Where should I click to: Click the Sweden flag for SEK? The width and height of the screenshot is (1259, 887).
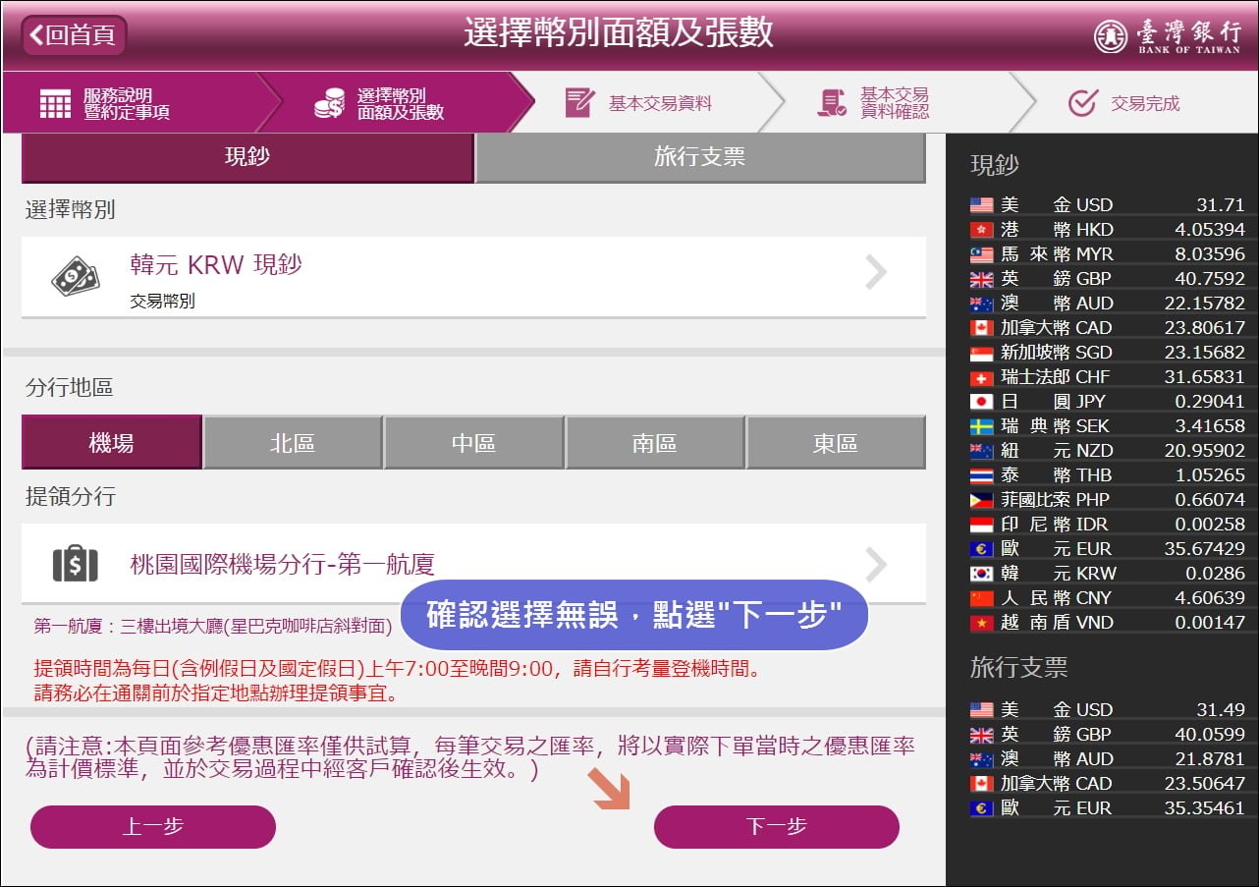click(982, 426)
